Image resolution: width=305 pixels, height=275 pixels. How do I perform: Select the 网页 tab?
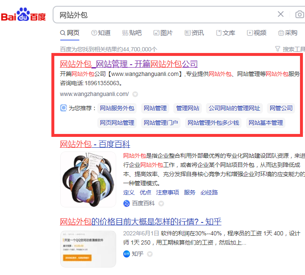[x=70, y=33]
